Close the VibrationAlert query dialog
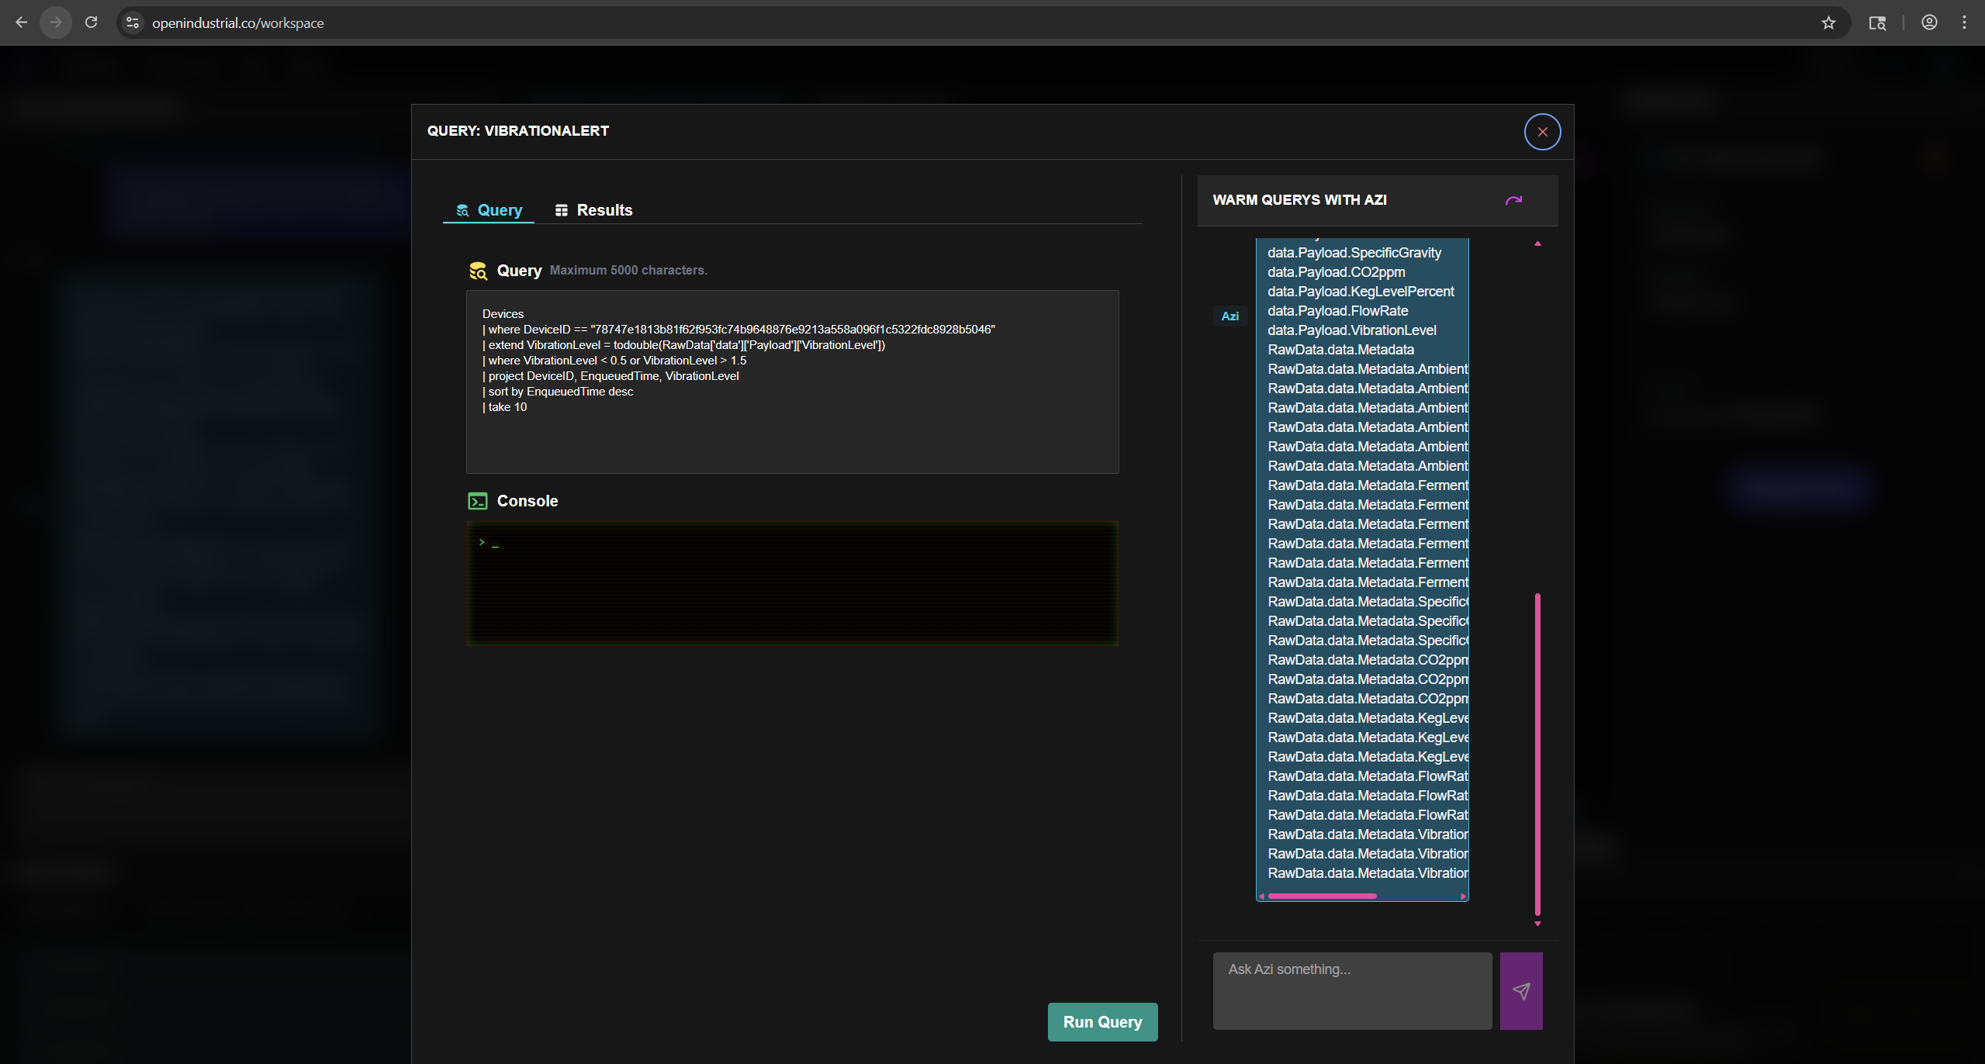Viewport: 1985px width, 1064px height. (x=1542, y=132)
